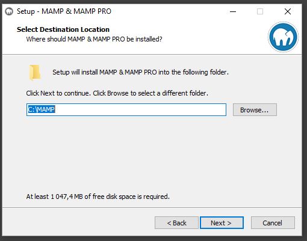Click blank space inside the path field
307x241 pixels.
[x=140, y=110]
